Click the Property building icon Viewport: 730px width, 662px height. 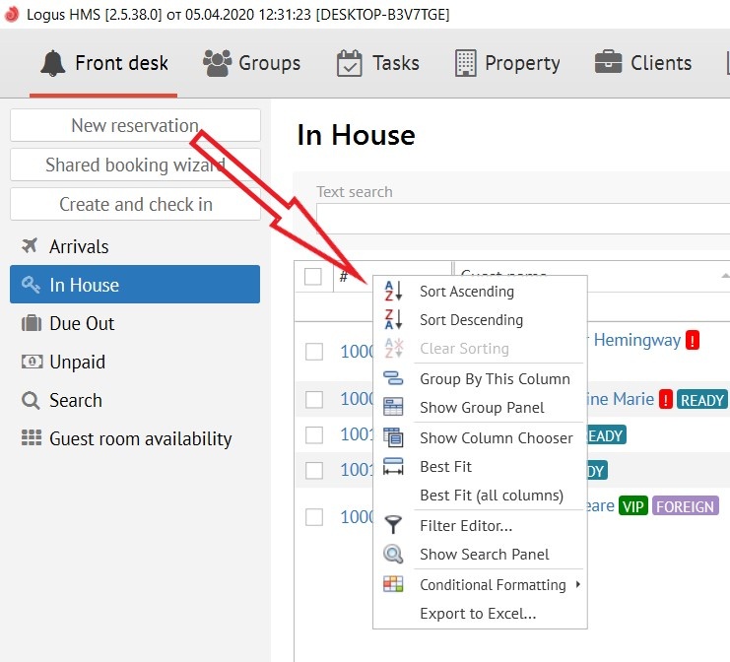[465, 63]
